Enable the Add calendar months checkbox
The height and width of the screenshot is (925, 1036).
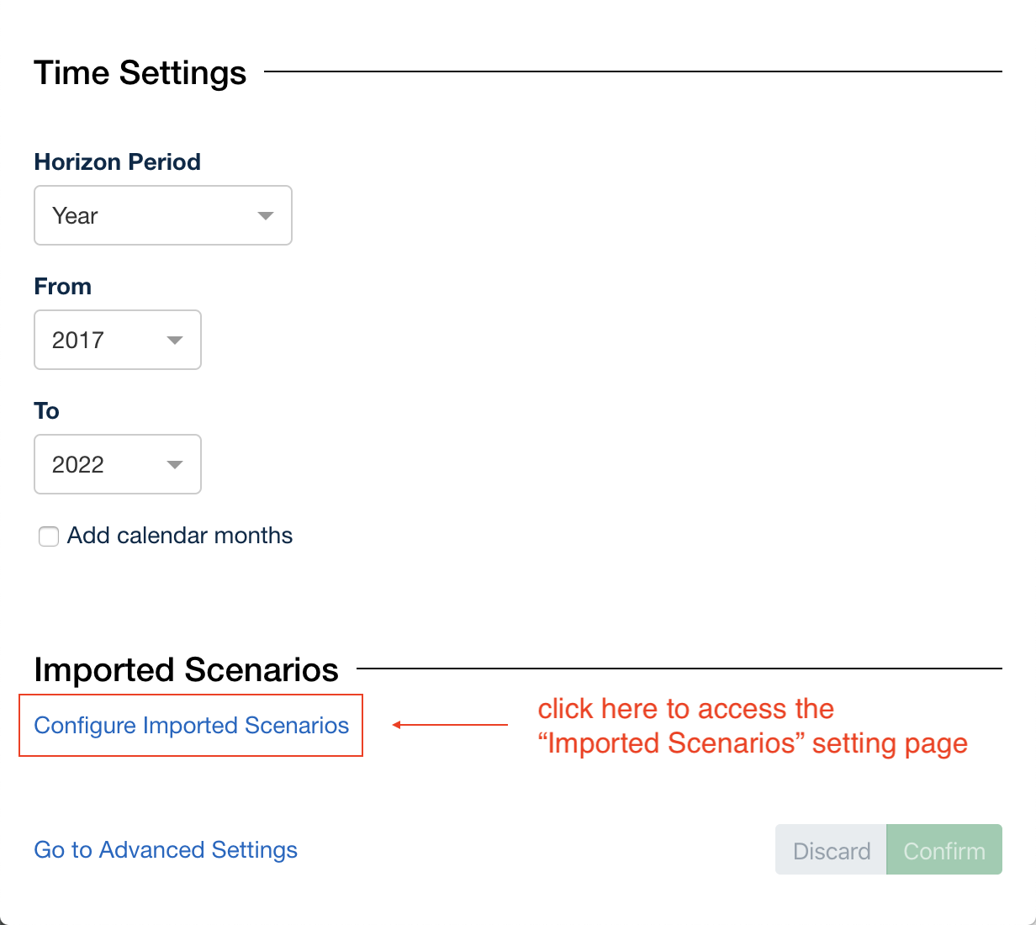click(48, 536)
